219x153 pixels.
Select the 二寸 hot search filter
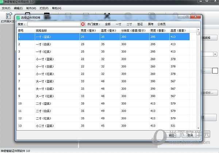[x=129, y=24]
